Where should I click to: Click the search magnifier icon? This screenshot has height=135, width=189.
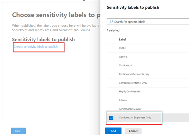tap(111, 22)
